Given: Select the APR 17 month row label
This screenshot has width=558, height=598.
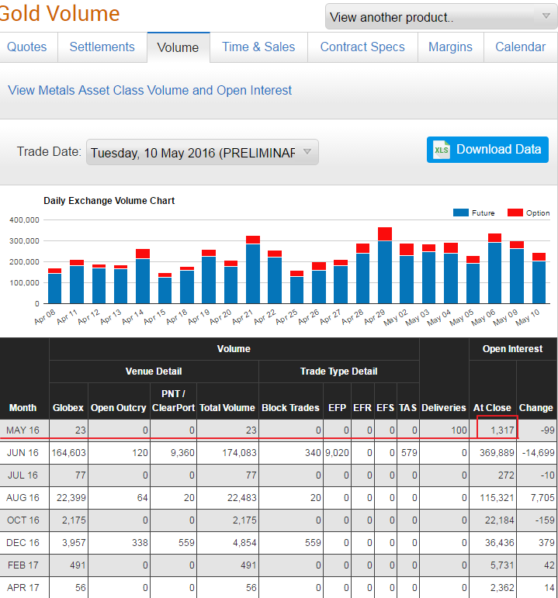Looking at the screenshot, I should 23,588.
